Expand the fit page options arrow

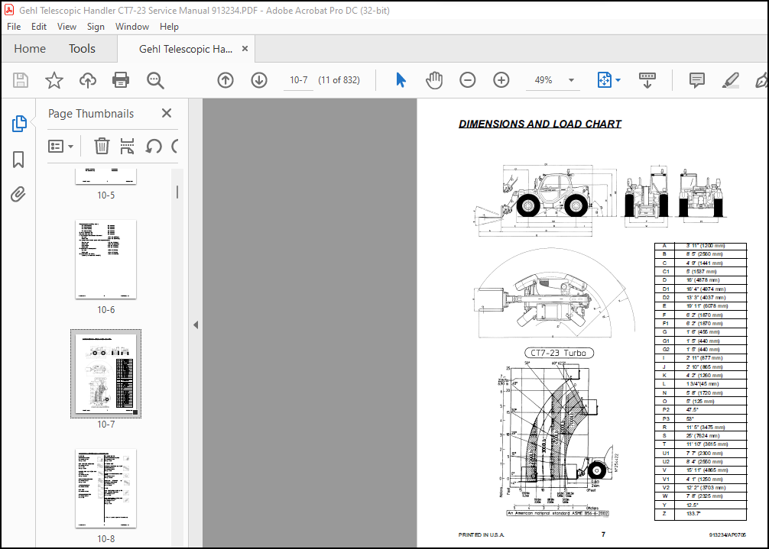point(618,80)
